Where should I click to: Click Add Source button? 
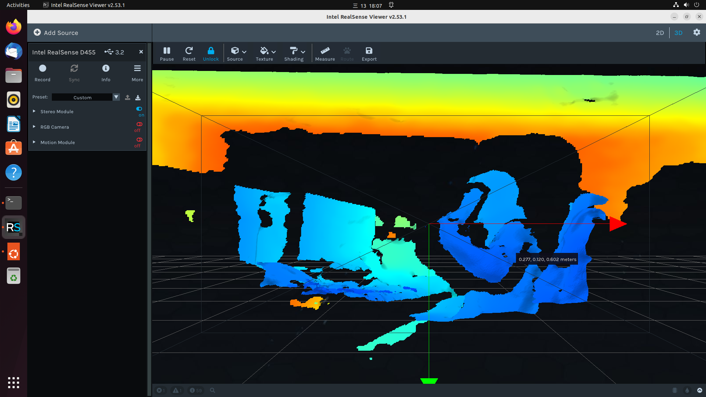(x=56, y=33)
